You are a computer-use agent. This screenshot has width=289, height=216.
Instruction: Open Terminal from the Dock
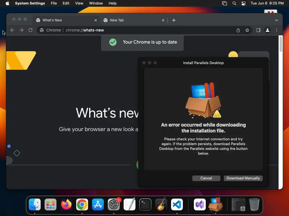click(145, 204)
